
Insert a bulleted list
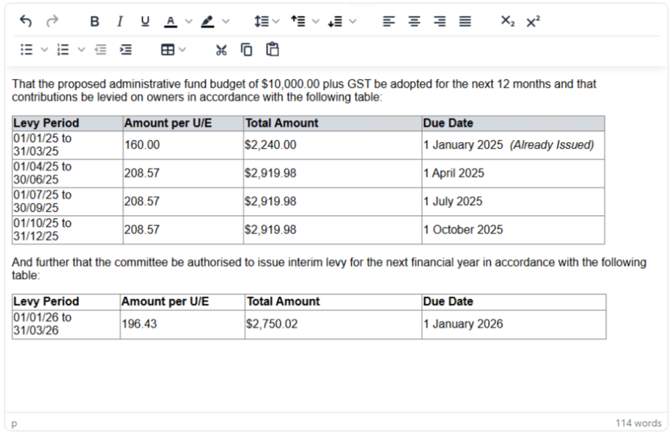click(x=26, y=50)
